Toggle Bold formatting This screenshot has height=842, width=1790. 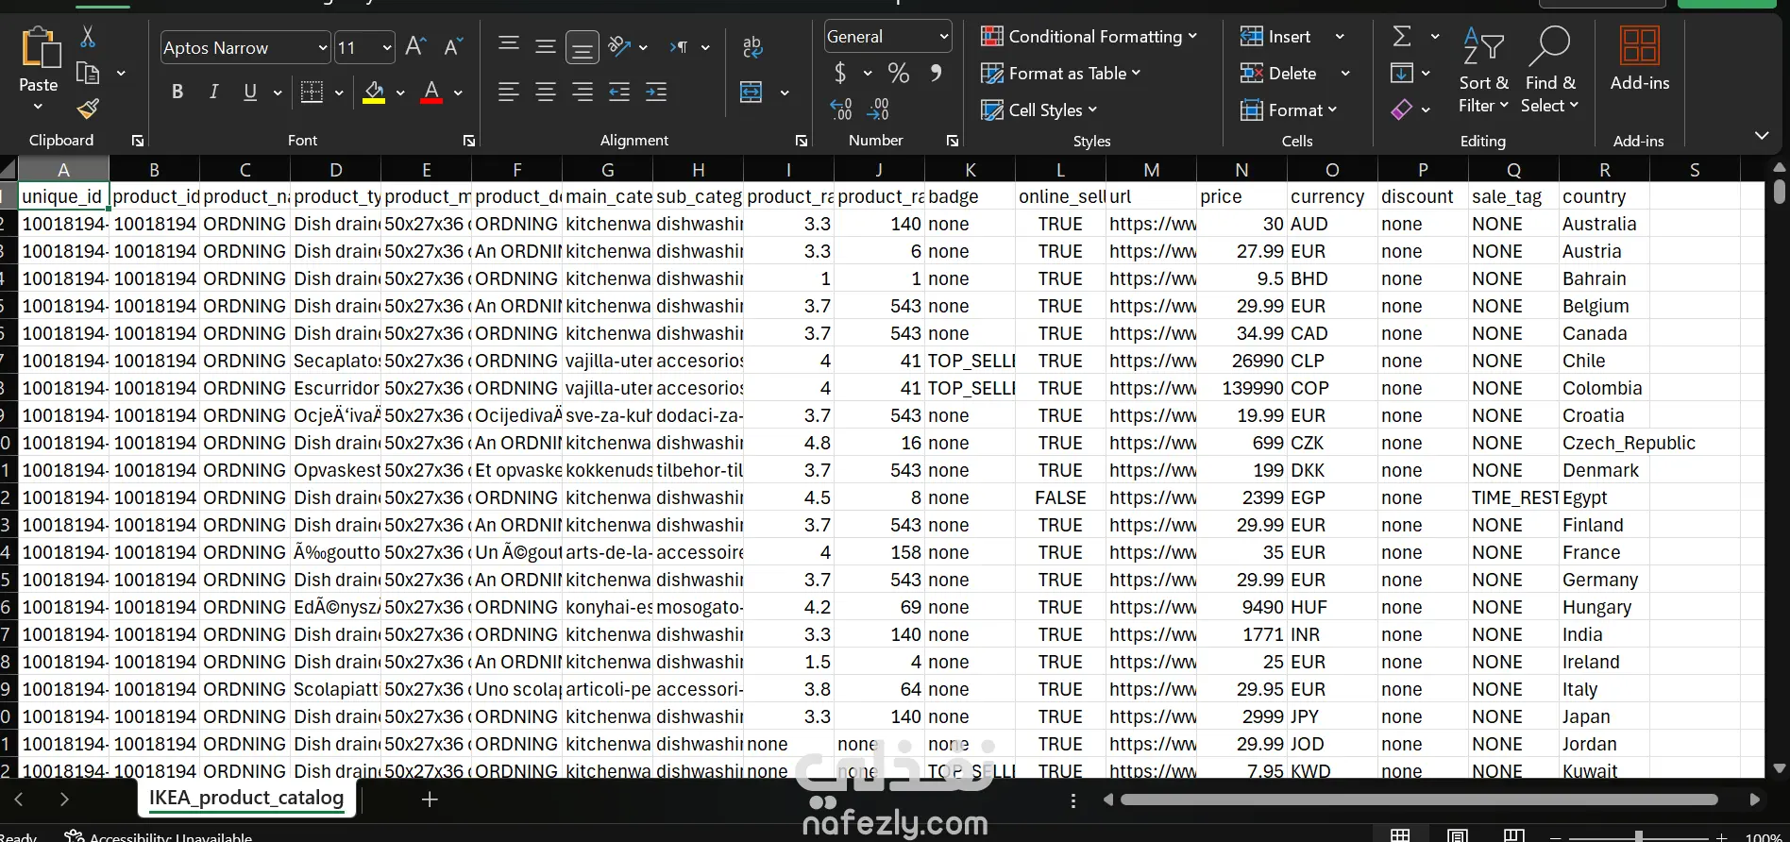coord(177,92)
